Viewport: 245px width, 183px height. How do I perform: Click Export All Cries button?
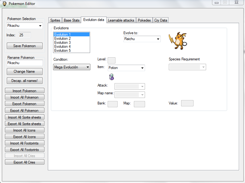pos(25,162)
